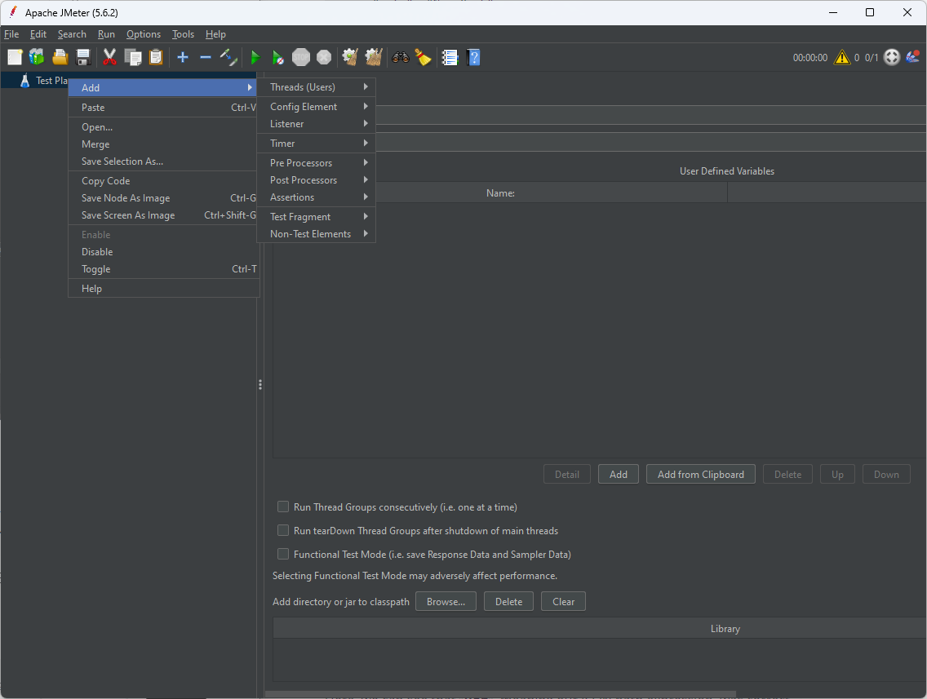Check Run tearDown Thread Groups checkbox
927x699 pixels.
[x=283, y=531]
